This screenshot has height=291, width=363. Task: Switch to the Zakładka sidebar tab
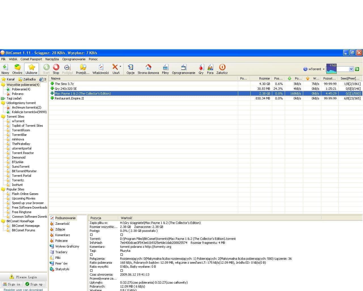pyautogui.click(x=27, y=79)
